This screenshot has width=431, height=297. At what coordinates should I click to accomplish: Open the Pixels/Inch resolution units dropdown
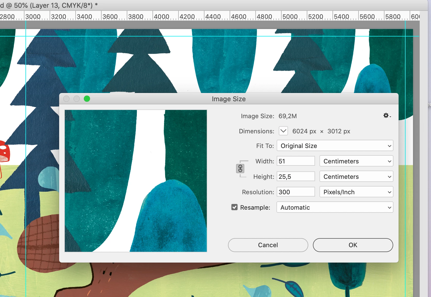click(356, 192)
